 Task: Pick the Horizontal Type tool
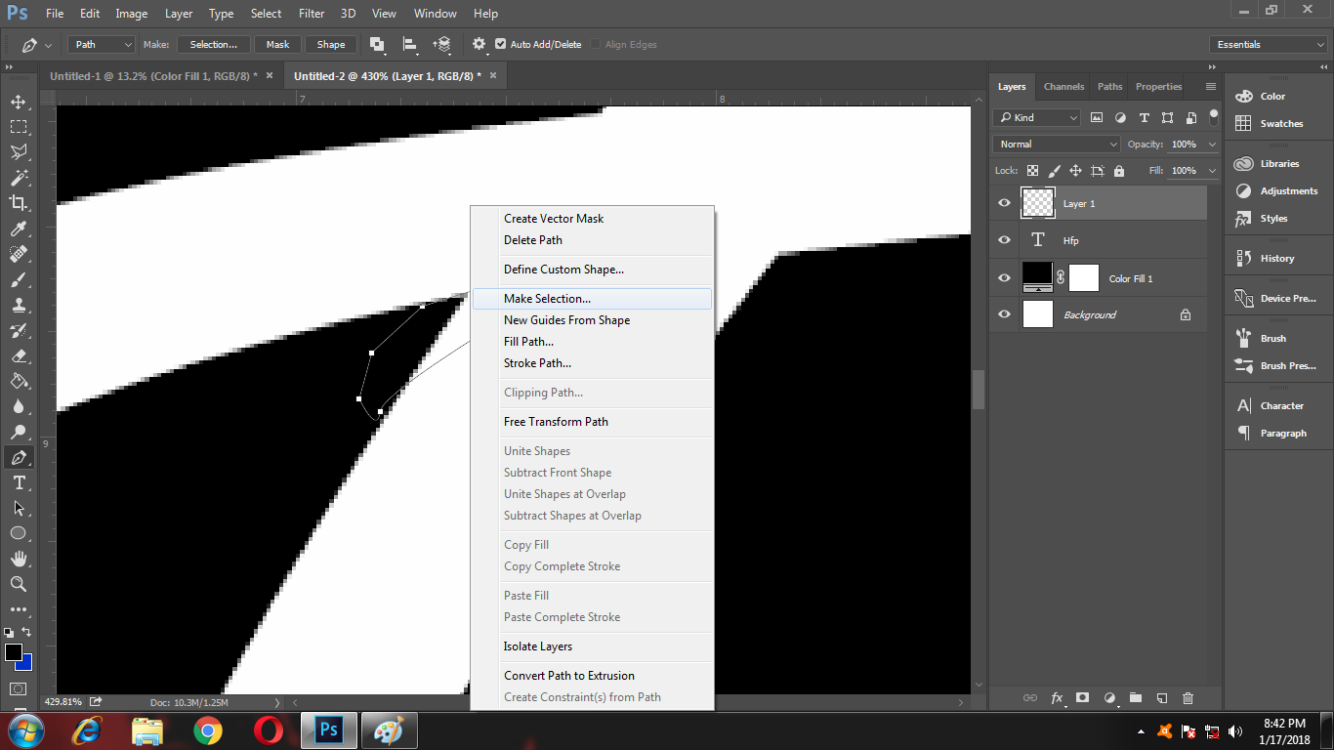click(19, 482)
